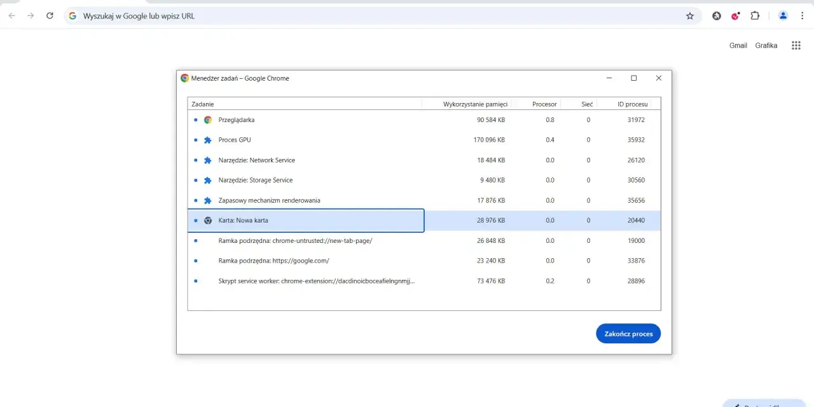The height and width of the screenshot is (407, 814).
Task: Click process ID 28896
Action: pyautogui.click(x=636, y=281)
